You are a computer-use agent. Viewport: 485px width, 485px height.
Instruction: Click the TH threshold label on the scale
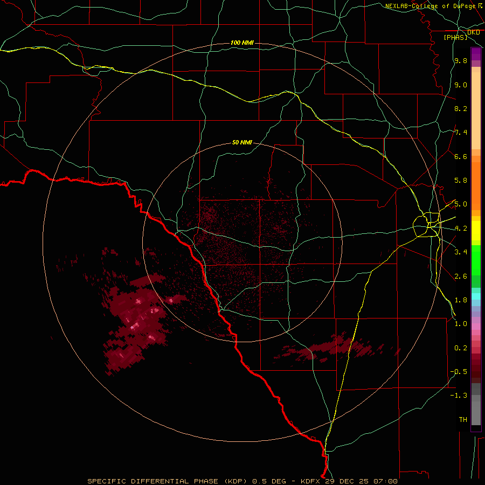coord(463,420)
